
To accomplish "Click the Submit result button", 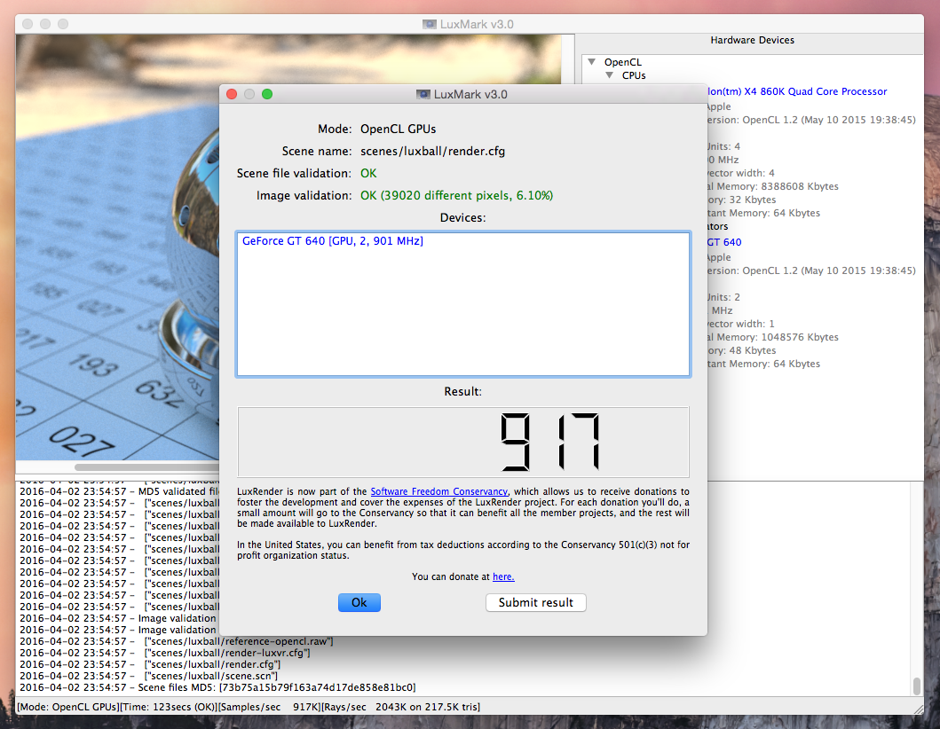I will (535, 602).
